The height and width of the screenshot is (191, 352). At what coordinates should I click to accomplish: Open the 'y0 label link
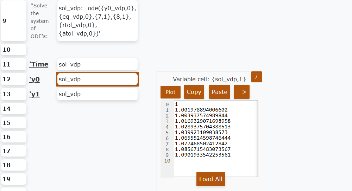point(34,79)
